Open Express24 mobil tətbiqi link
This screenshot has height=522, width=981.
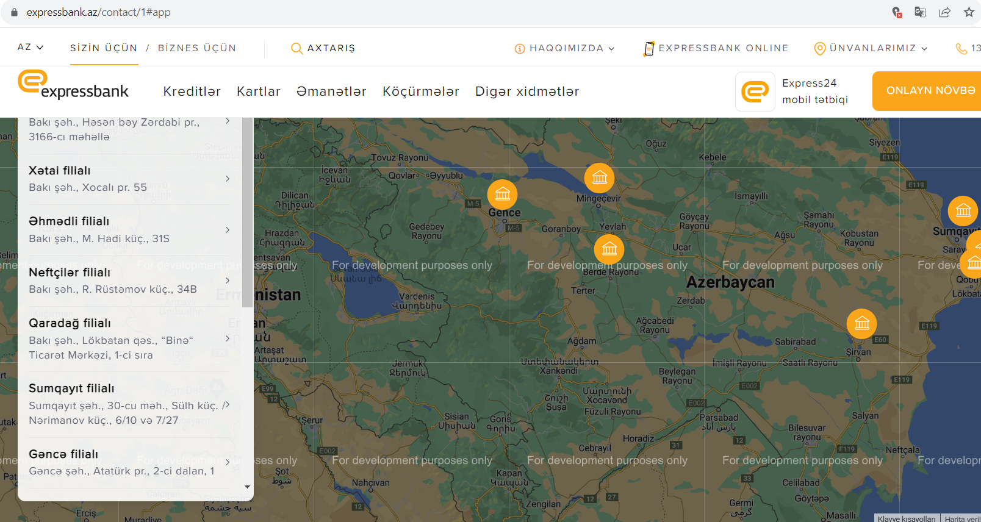pos(815,91)
